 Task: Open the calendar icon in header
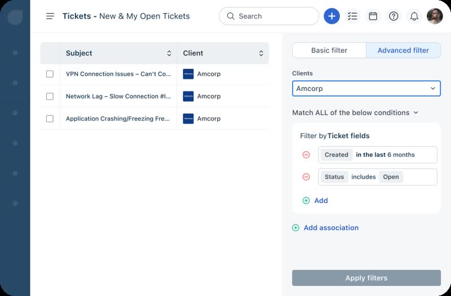373,16
